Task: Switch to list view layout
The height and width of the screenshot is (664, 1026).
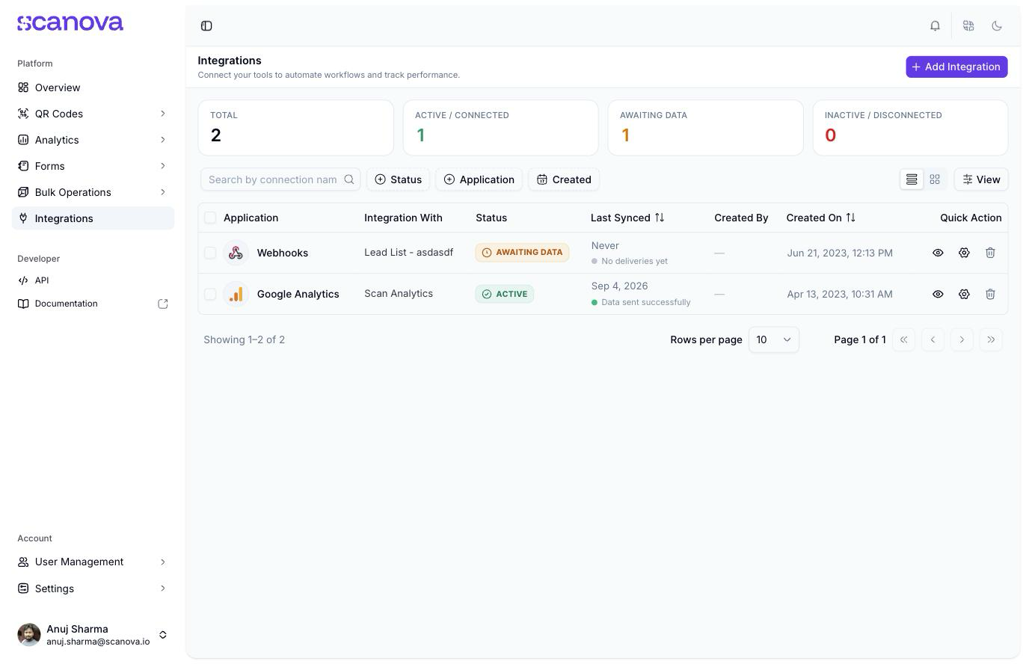Action: tap(912, 179)
